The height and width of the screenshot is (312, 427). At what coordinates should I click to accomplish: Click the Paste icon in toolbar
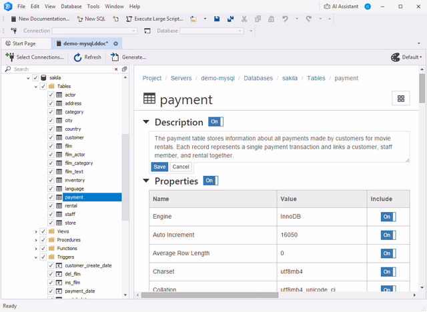click(x=271, y=19)
